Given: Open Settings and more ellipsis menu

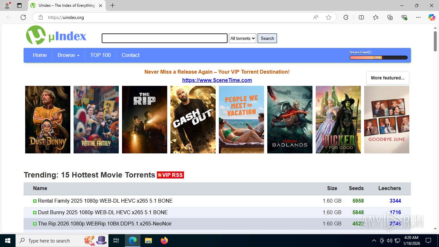Looking at the screenshot, I should click(418, 17).
